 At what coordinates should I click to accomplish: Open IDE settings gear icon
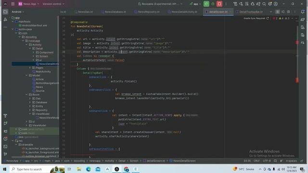pyautogui.click(x=270, y=4)
